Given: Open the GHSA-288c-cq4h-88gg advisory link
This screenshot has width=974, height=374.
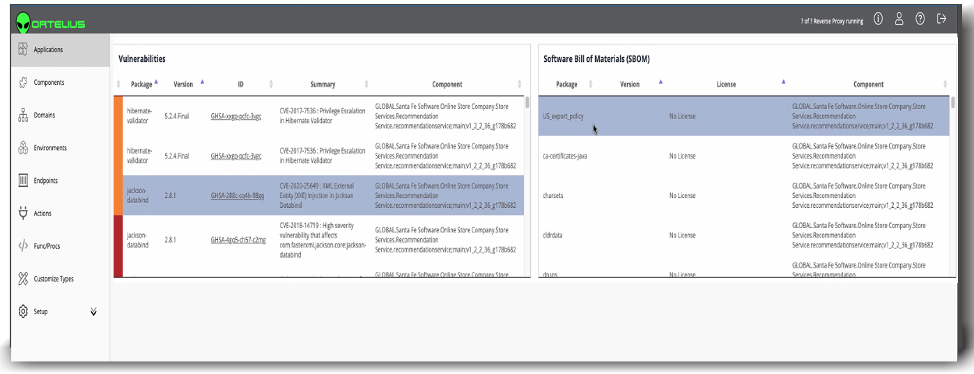Looking at the screenshot, I should (238, 196).
